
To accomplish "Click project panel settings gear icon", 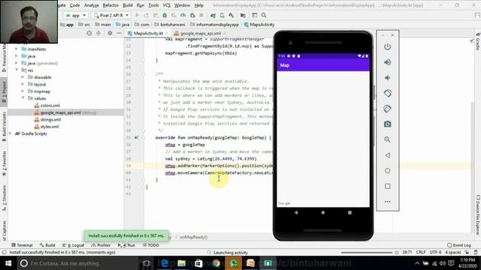I will pyautogui.click(x=110, y=33).
